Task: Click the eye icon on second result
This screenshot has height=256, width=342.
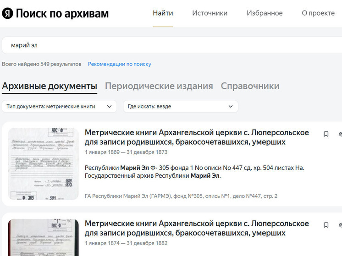Action: 340,225
